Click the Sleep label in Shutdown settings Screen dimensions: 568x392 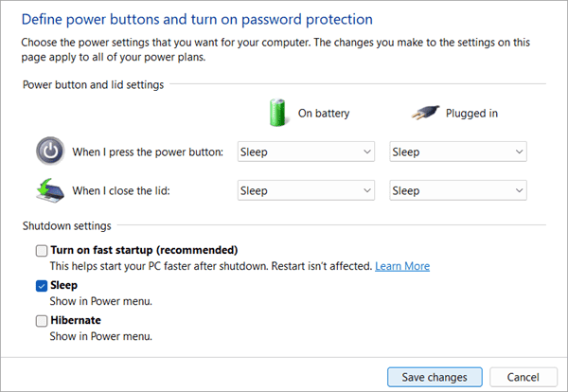coord(64,285)
